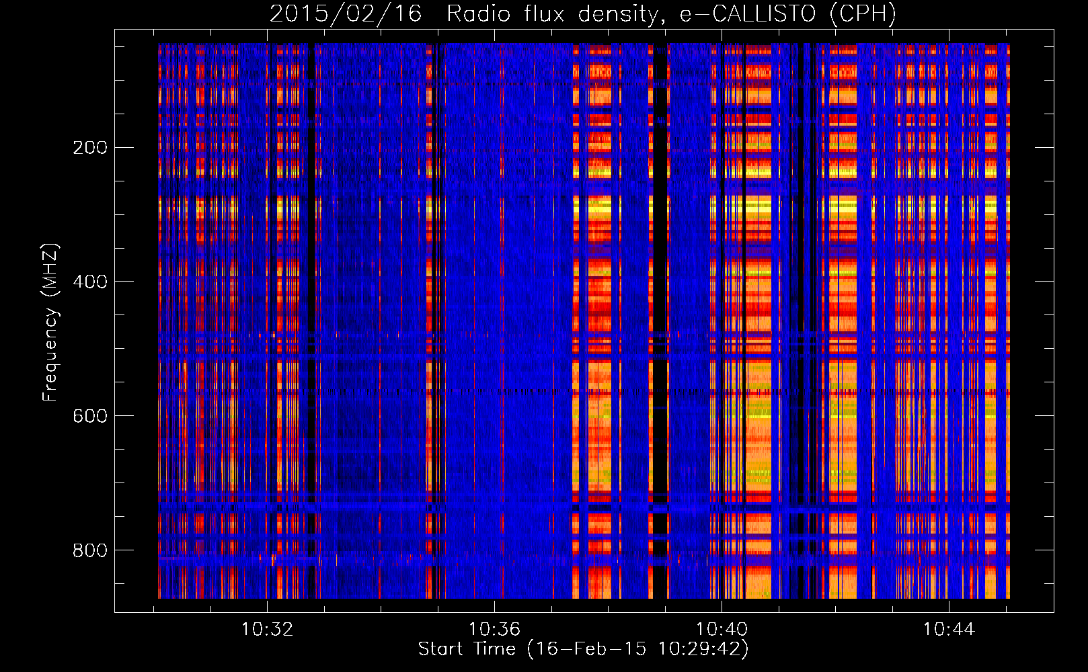This screenshot has height=672, width=1088.
Task: Click the 10:32 time tick label
Action: pyautogui.click(x=268, y=630)
